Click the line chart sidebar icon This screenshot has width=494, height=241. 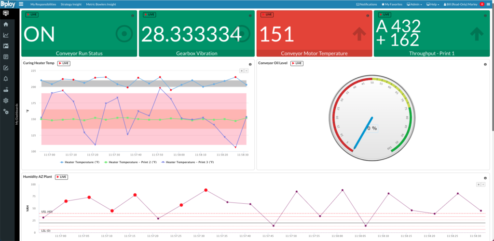click(x=6, y=35)
